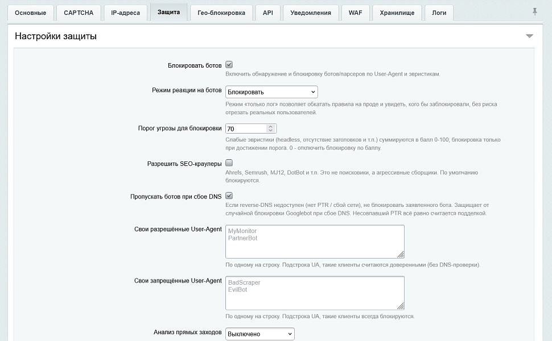
Task: Decrease the threat threshold with down arrow
Action: point(270,130)
